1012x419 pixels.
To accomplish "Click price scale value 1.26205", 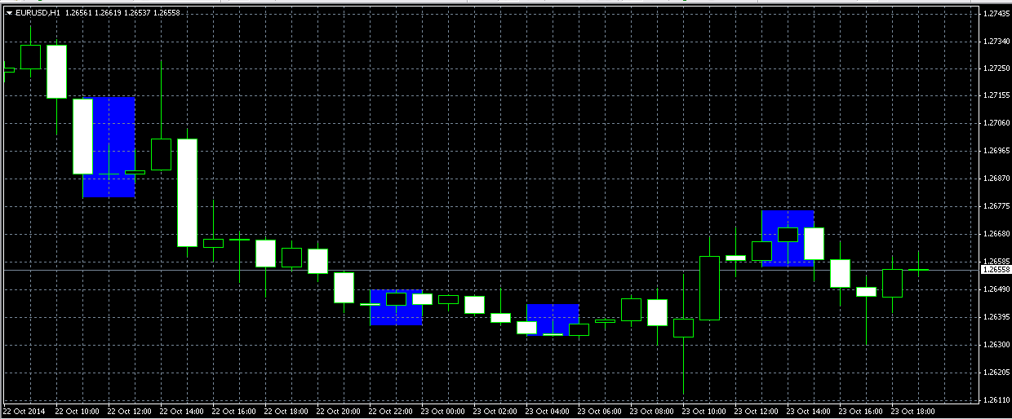I will pos(996,373).
